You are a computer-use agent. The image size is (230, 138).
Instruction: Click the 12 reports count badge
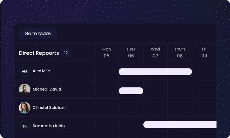66,53
